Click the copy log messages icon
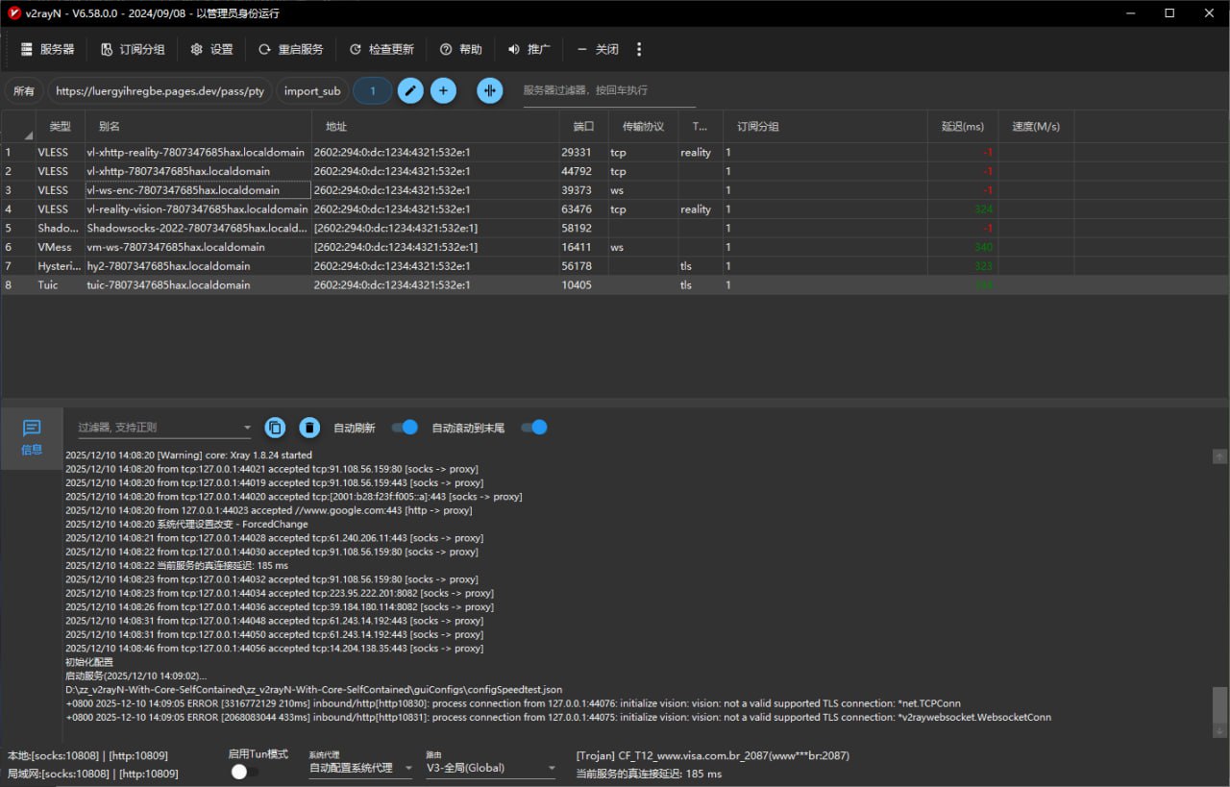The image size is (1230, 787). click(x=276, y=428)
